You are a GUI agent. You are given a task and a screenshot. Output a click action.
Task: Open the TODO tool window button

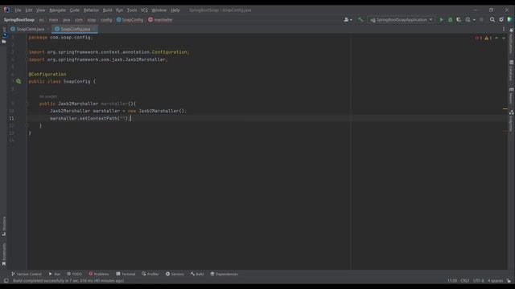pos(74,274)
